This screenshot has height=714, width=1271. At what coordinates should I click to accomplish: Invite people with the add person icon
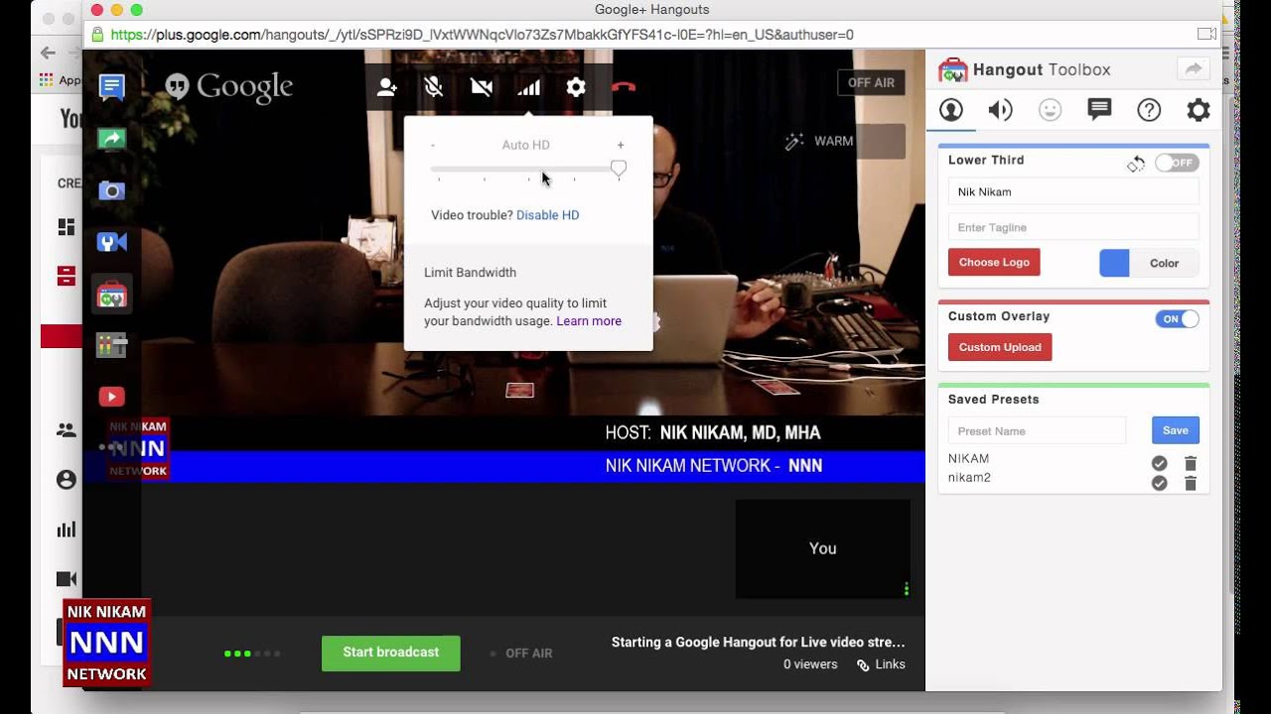(x=387, y=87)
